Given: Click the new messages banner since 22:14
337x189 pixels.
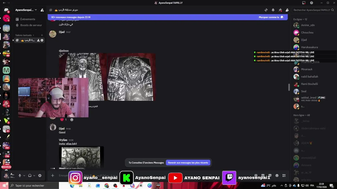Looking at the screenshot, I should (168, 17).
